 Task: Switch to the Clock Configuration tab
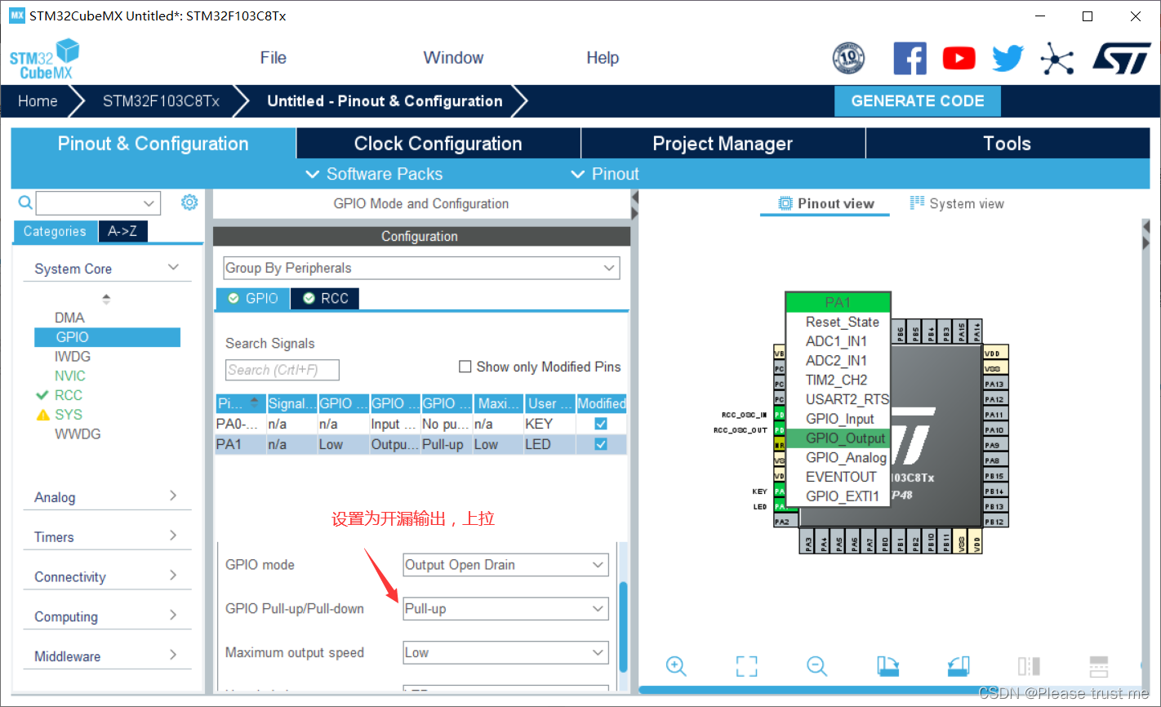[x=438, y=144]
